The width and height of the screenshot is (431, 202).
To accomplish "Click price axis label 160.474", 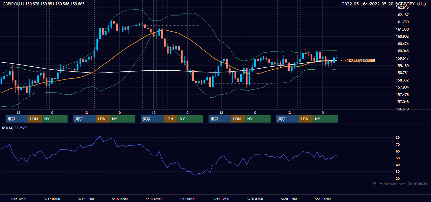I will 402,44.
